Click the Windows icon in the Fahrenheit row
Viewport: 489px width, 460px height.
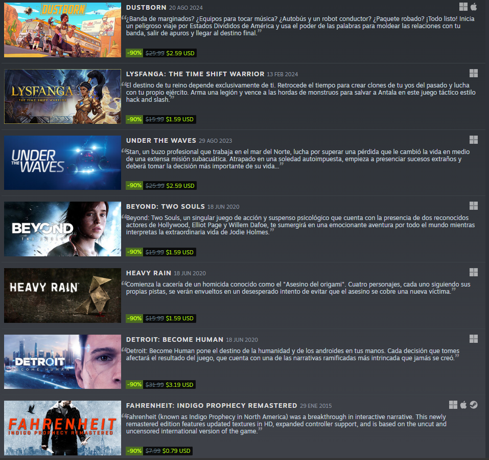point(453,405)
